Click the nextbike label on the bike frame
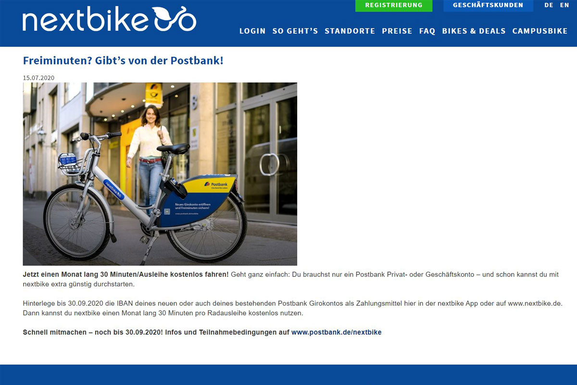The width and height of the screenshot is (577, 385). (x=114, y=190)
